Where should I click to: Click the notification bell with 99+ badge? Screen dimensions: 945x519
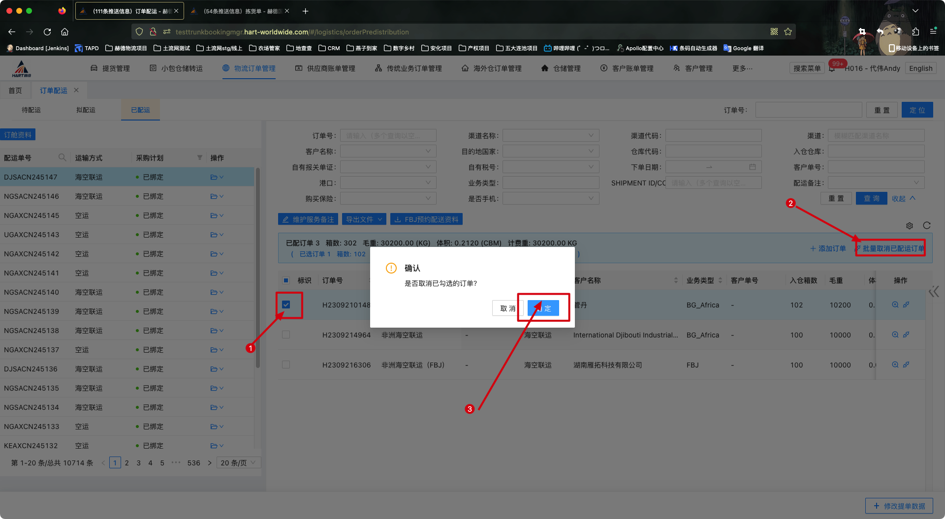832,69
